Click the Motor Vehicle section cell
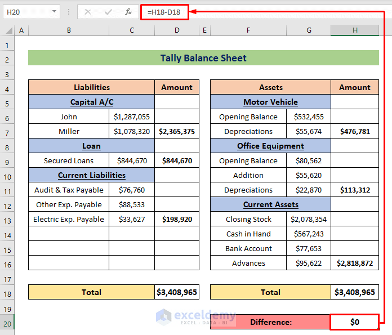The height and width of the screenshot is (335, 392). pyautogui.click(x=271, y=102)
